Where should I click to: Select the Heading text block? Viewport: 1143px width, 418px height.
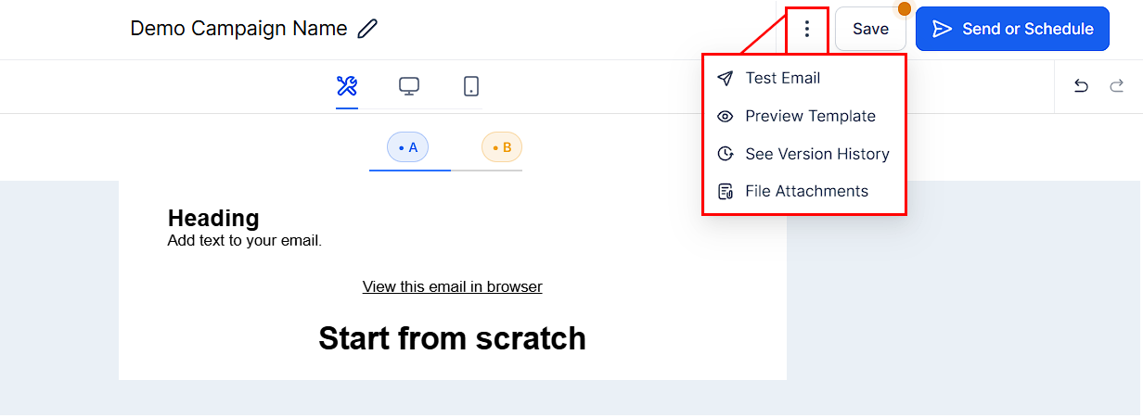pos(213,219)
